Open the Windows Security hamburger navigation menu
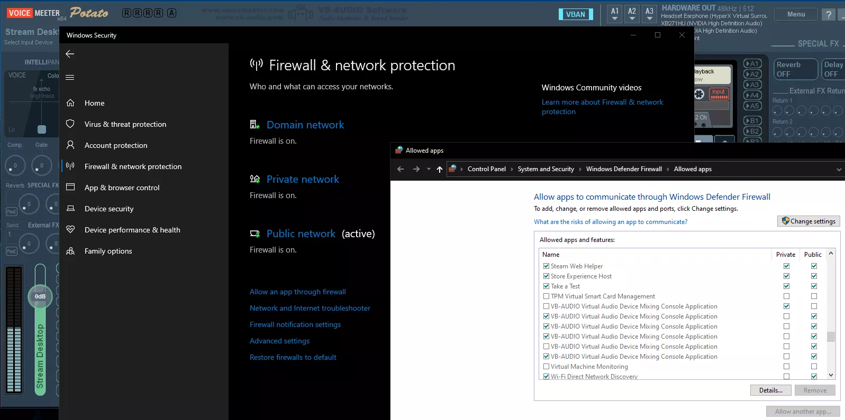The width and height of the screenshot is (845, 420). (x=70, y=77)
